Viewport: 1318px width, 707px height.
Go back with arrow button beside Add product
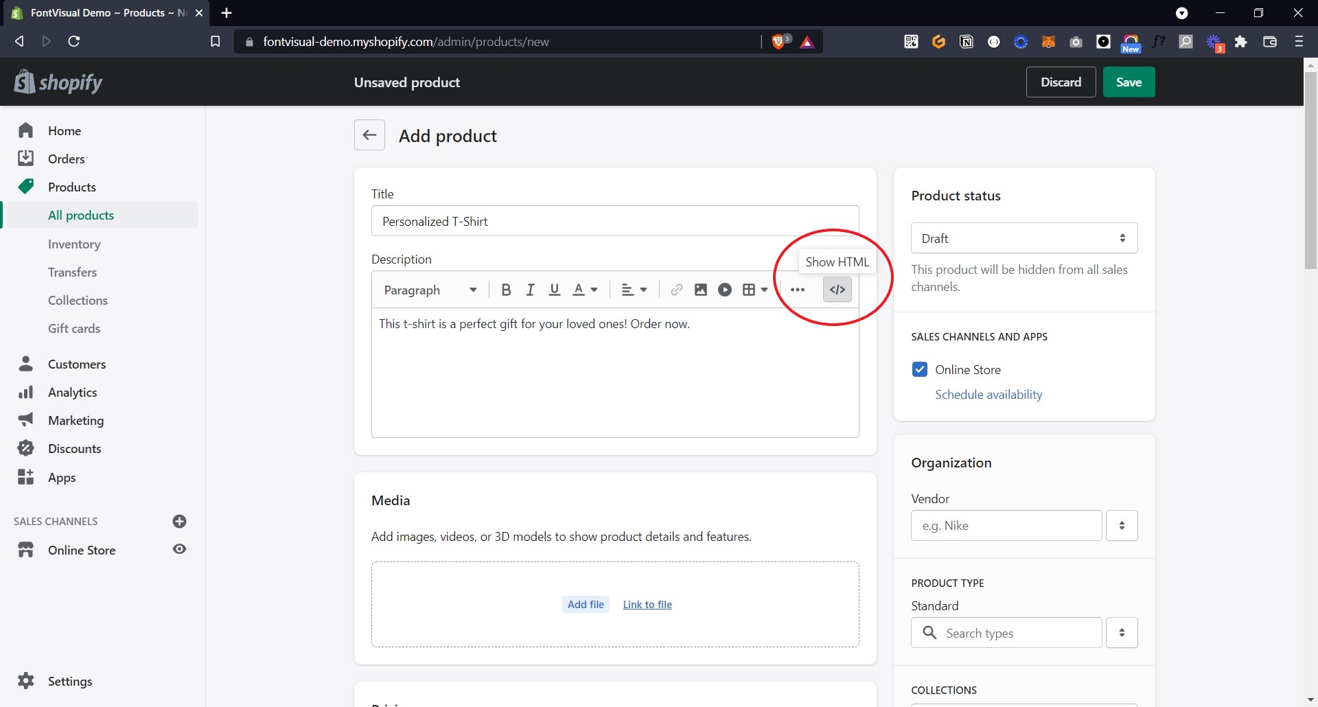[369, 135]
